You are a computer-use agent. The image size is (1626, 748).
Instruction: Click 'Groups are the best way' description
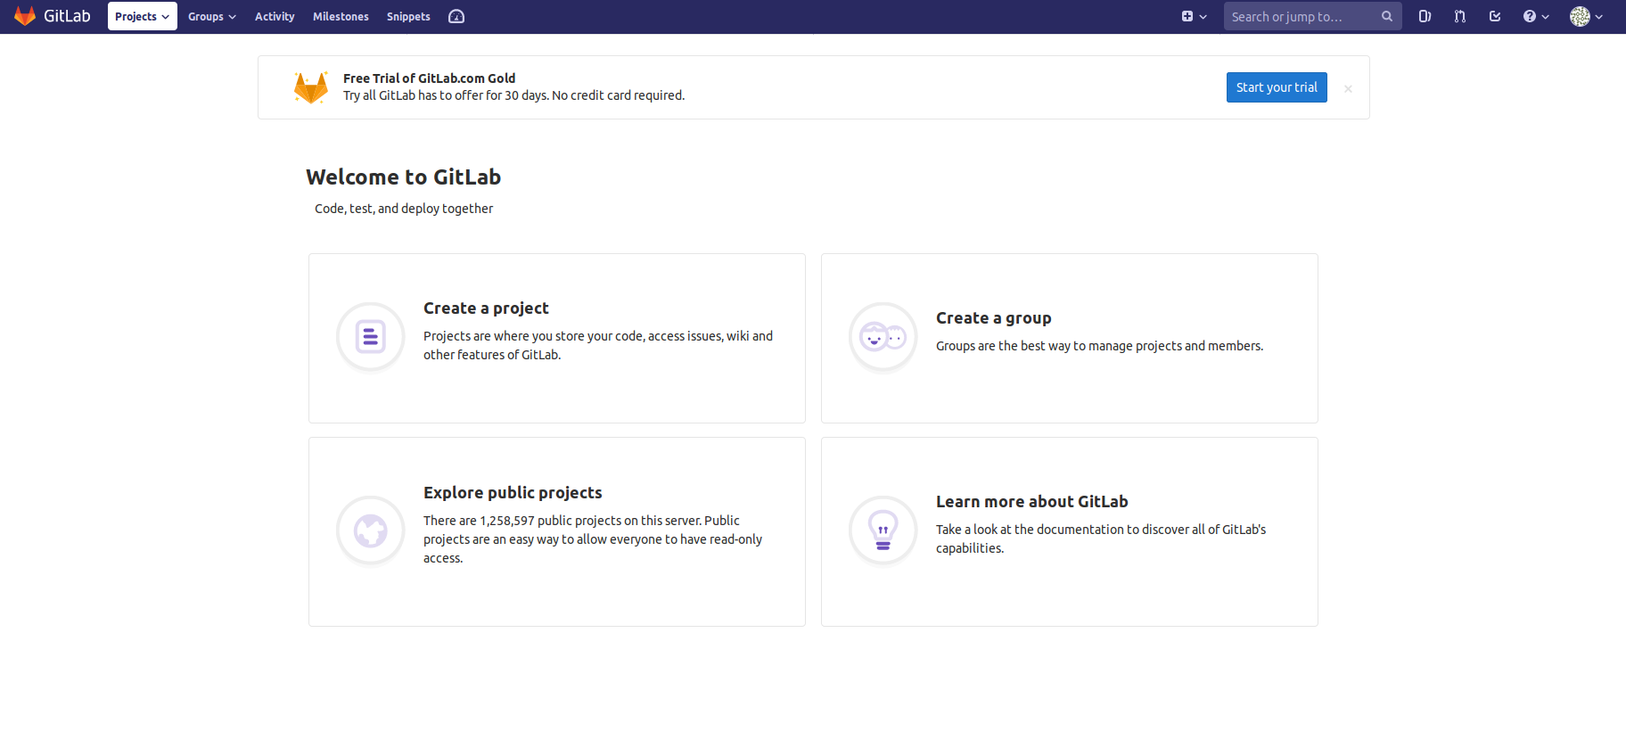point(1099,346)
